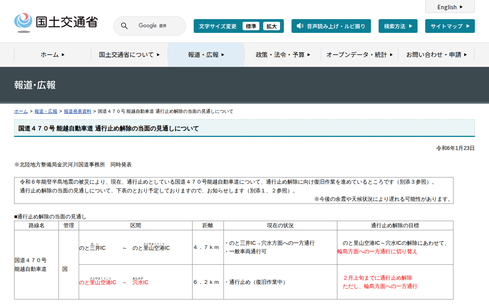This screenshot has width=489, height=306.
Task: Set text size to 標準
Action: [x=251, y=26]
